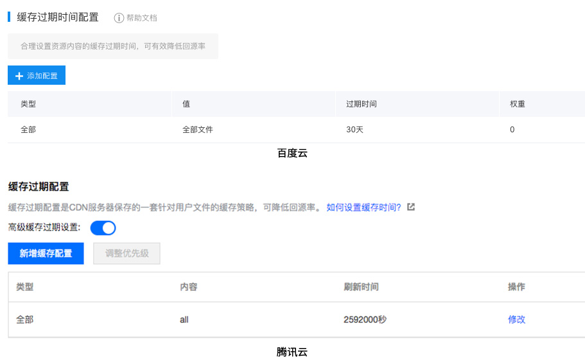Click the plus icon in 添加配置

click(x=19, y=76)
